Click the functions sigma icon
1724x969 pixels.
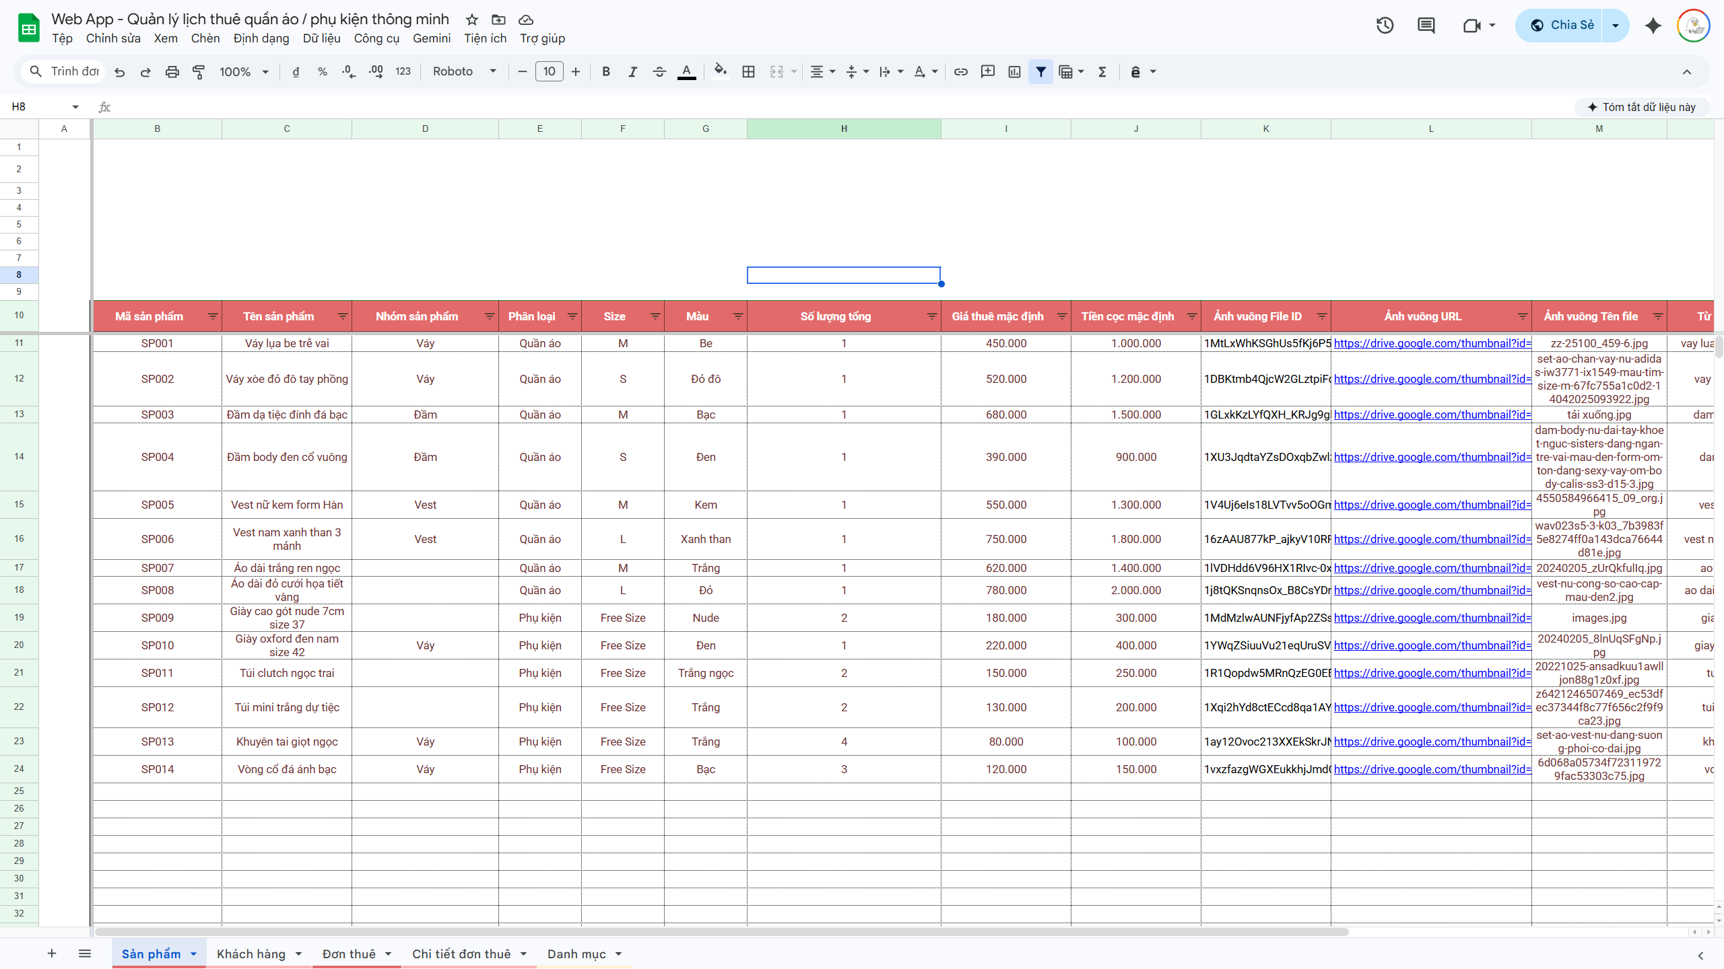(1102, 72)
